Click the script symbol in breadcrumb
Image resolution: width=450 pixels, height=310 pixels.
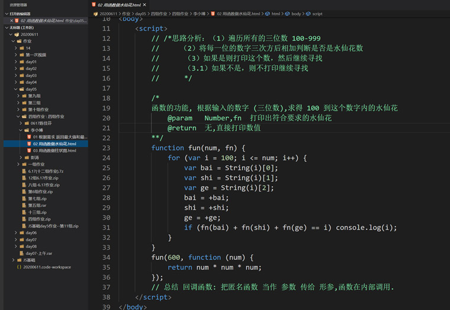317,14
